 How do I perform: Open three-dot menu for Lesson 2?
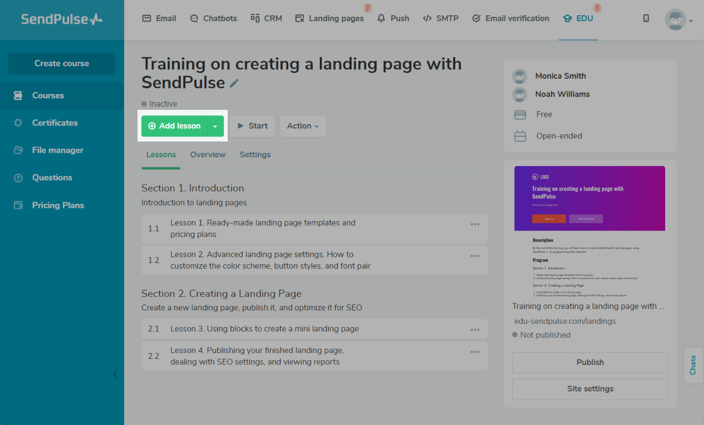tap(475, 256)
